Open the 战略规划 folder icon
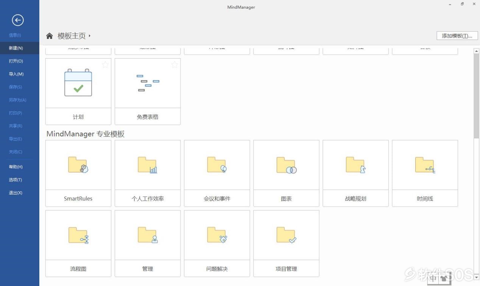This screenshot has height=286, width=480. (355, 165)
